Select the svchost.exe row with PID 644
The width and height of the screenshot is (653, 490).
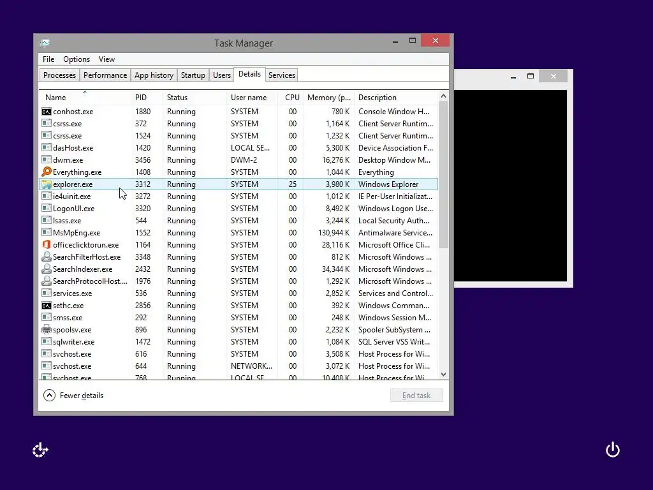tap(238, 366)
